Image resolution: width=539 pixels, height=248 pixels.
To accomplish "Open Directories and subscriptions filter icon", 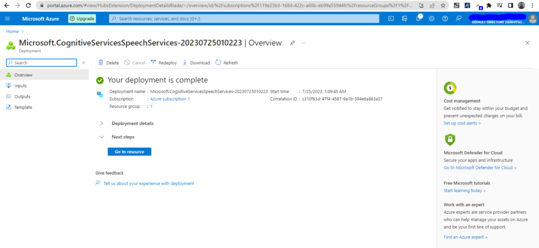I will (405, 19).
